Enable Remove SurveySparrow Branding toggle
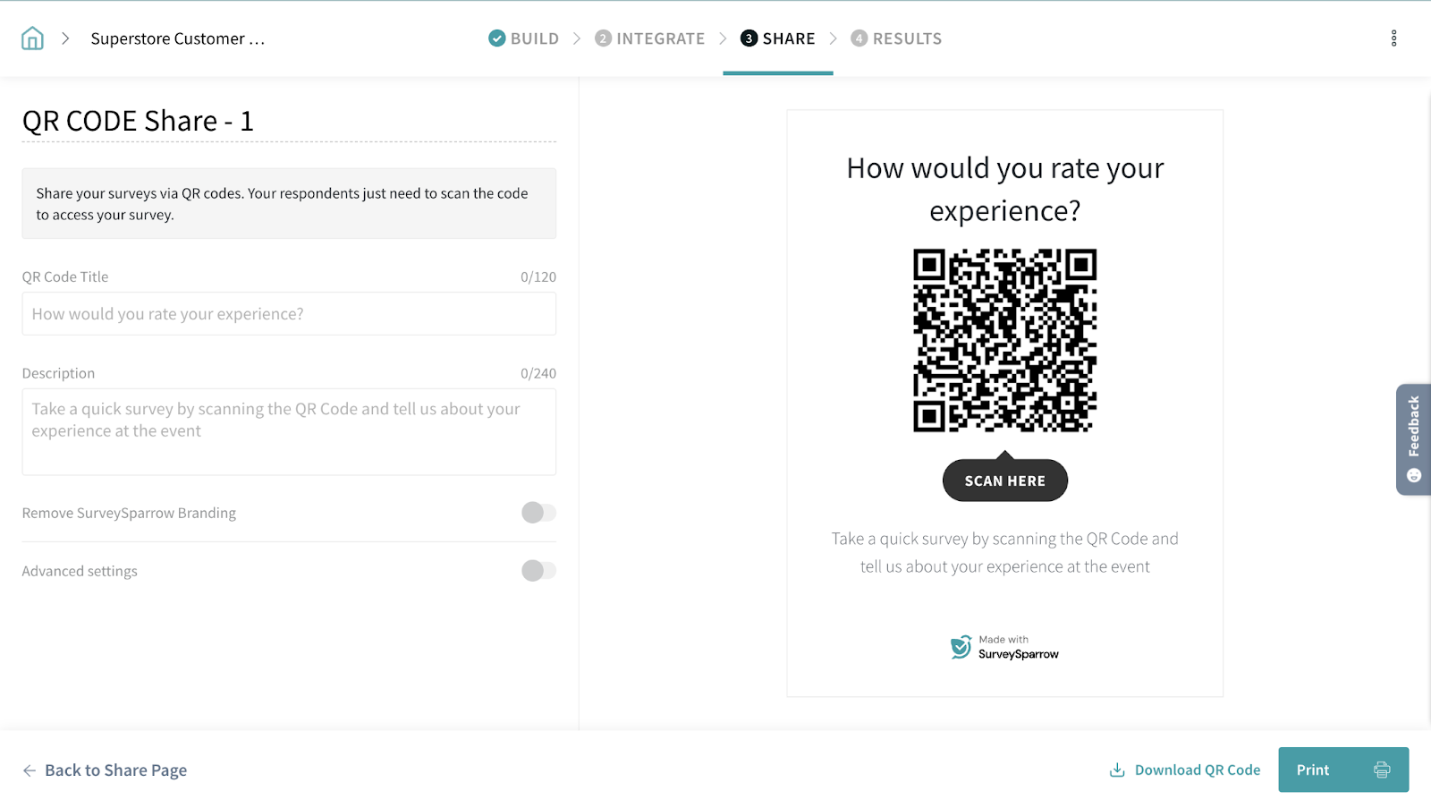This screenshot has height=808, width=1431. point(538,513)
